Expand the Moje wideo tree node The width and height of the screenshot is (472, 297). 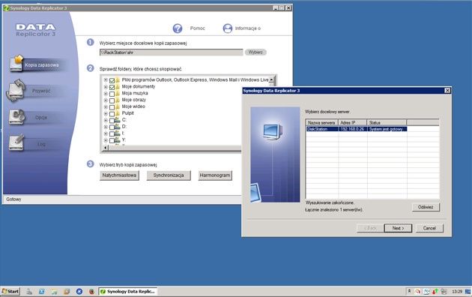(106, 106)
